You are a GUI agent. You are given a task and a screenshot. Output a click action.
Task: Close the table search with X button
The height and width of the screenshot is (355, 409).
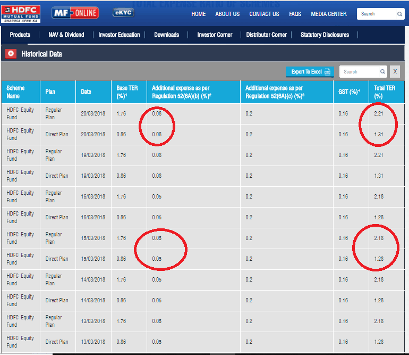pos(395,71)
